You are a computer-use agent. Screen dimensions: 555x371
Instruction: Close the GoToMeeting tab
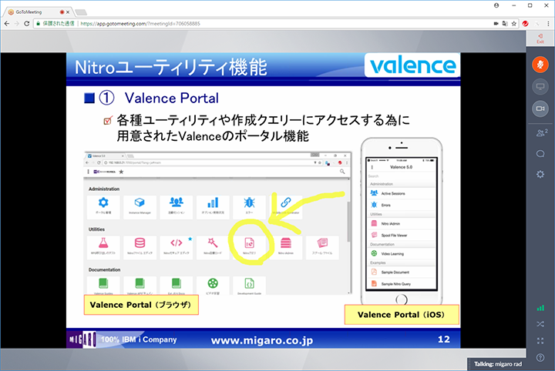click(x=68, y=12)
